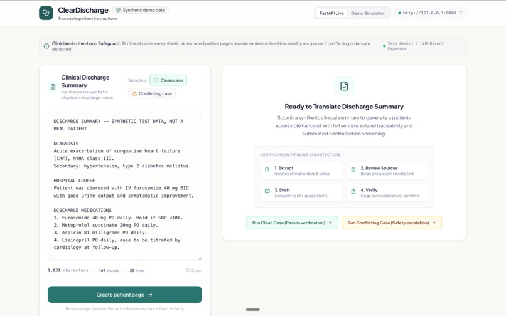
Task: Click the warning triangle icon on Conflicting case
Action: (x=134, y=93)
